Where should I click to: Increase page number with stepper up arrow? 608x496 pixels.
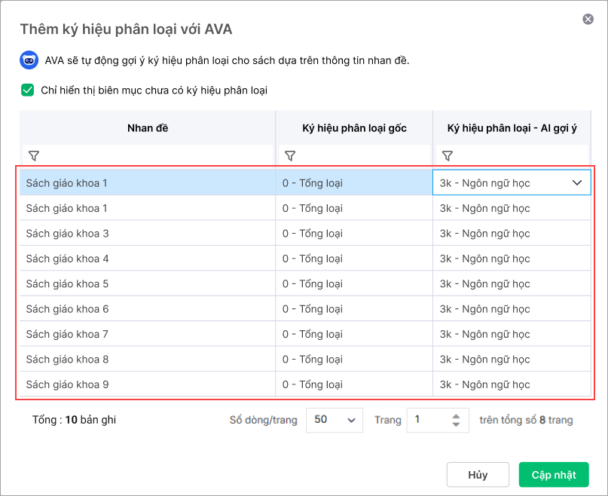pos(456,416)
